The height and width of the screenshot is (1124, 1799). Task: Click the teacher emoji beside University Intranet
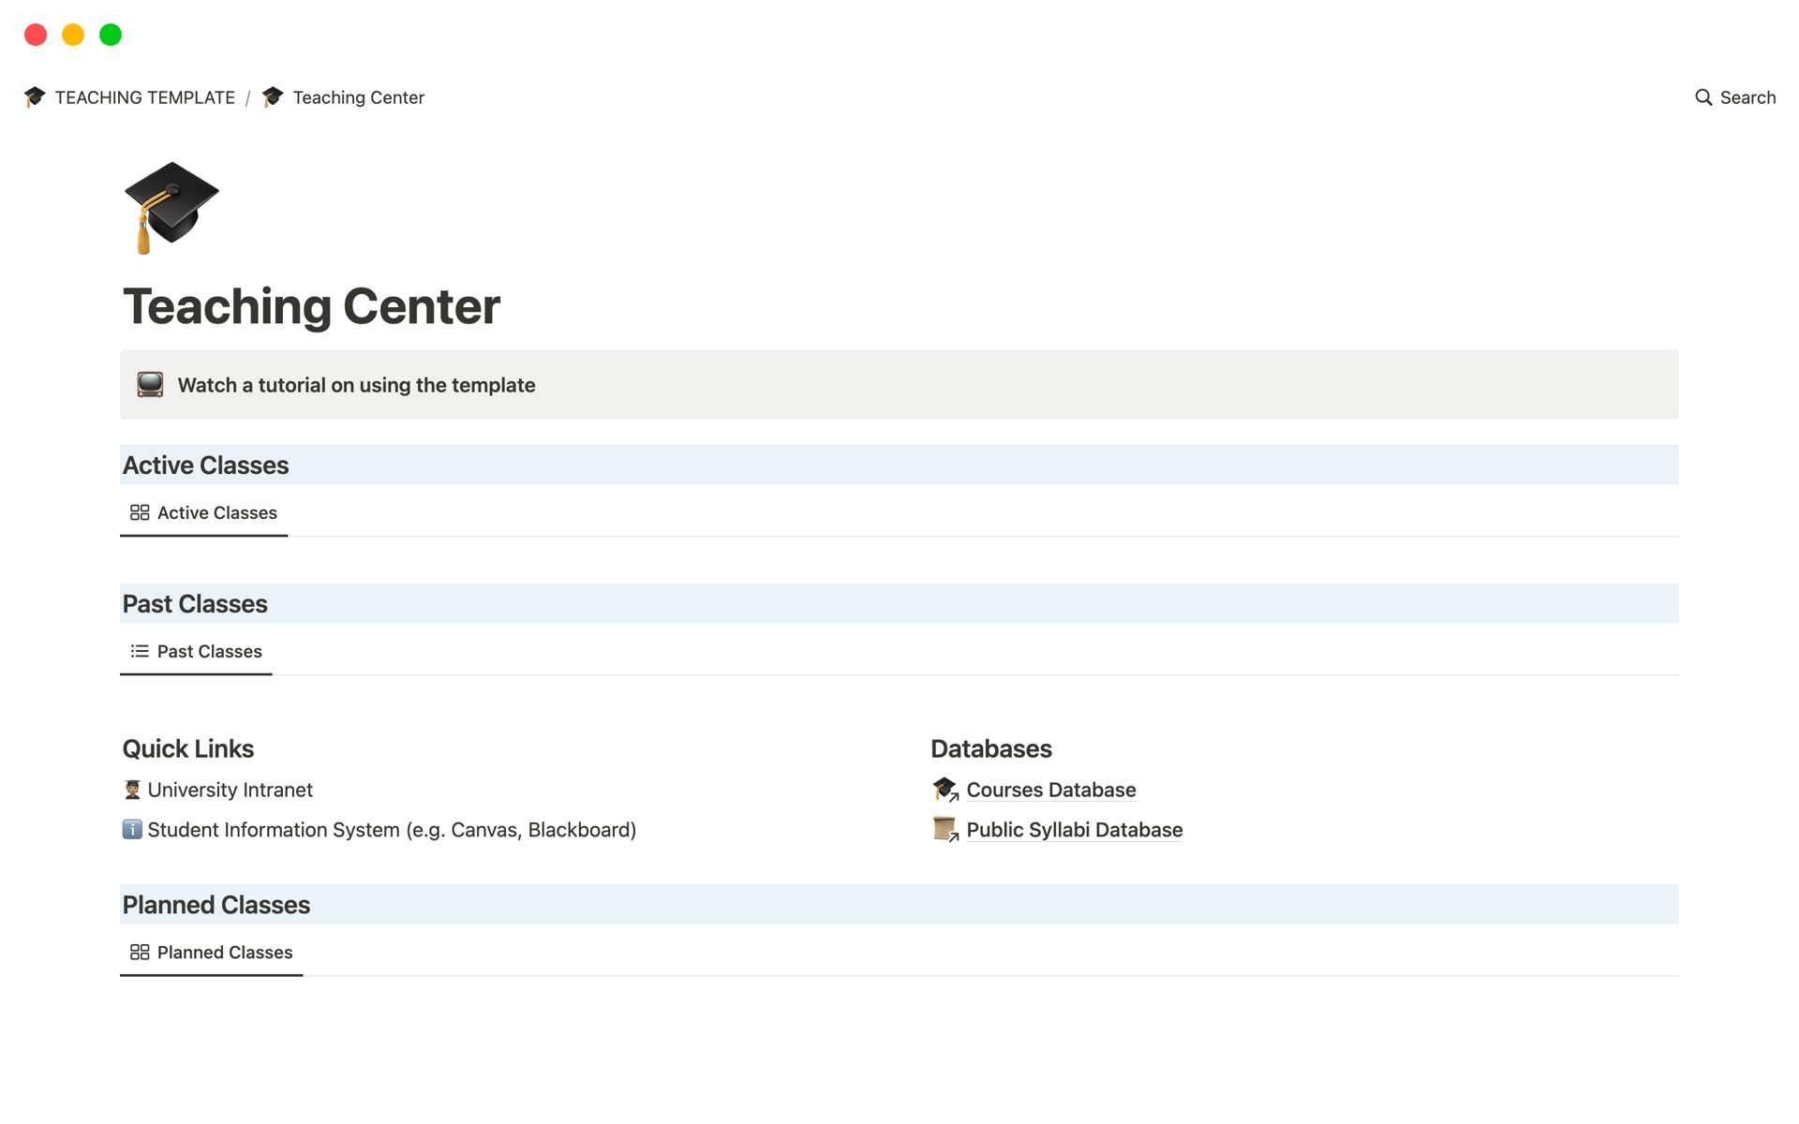tap(132, 789)
